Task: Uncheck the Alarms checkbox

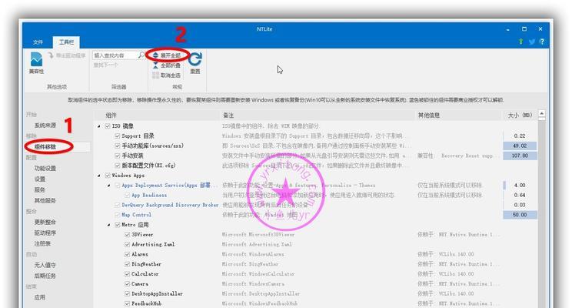Action: [x=128, y=254]
